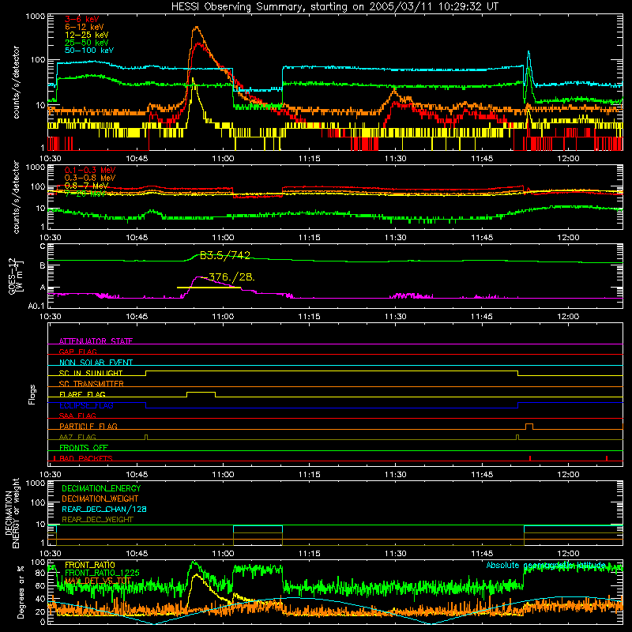Screen dimensions: 632x632
Task: Select the 'SC_IN_SUNLIGHT' flag label
Action: (91, 373)
